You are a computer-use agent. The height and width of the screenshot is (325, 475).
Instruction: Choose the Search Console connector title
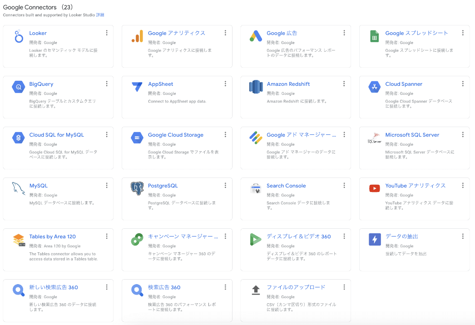coord(286,186)
